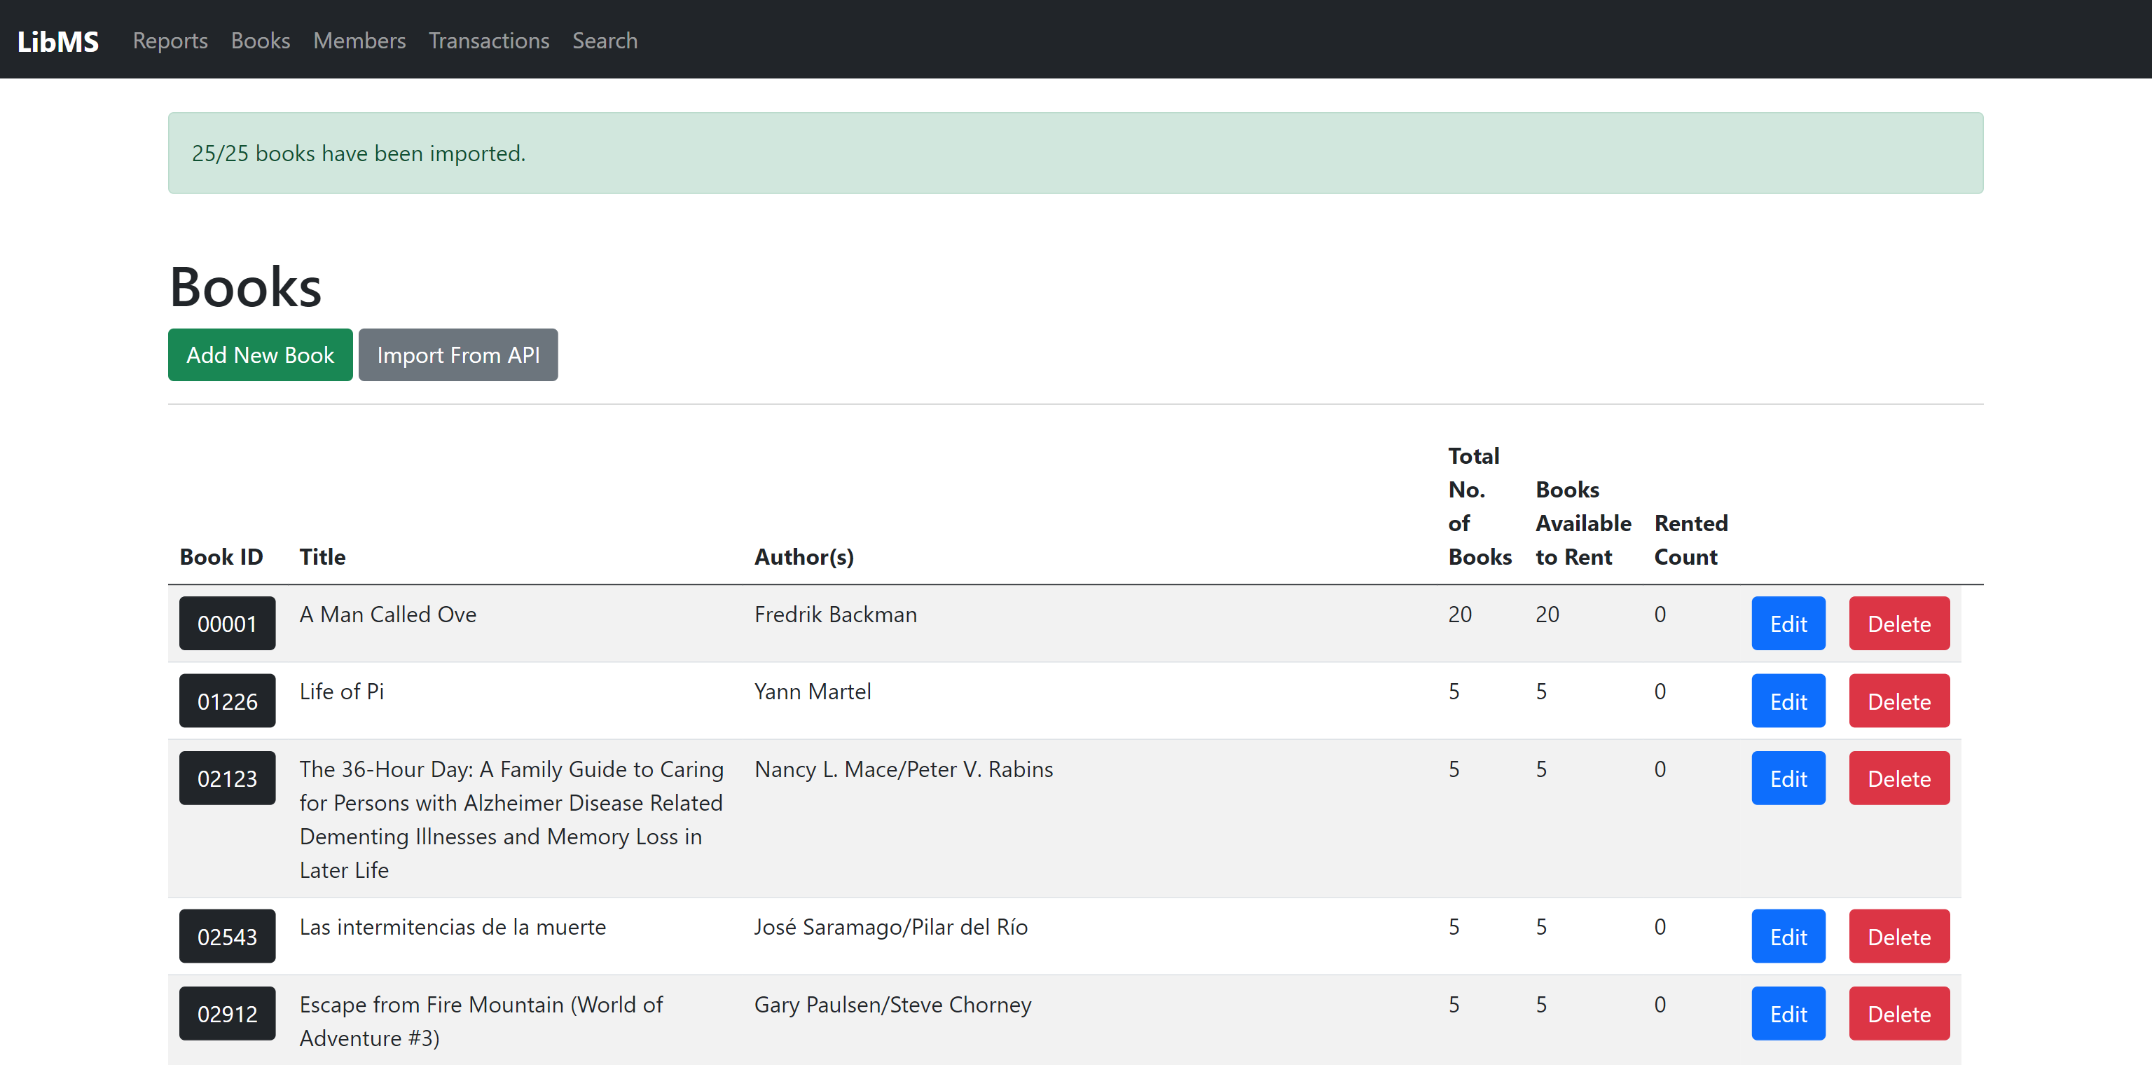Image resolution: width=2152 pixels, height=1065 pixels.
Task: Navigate to the Books page
Action: (x=259, y=40)
